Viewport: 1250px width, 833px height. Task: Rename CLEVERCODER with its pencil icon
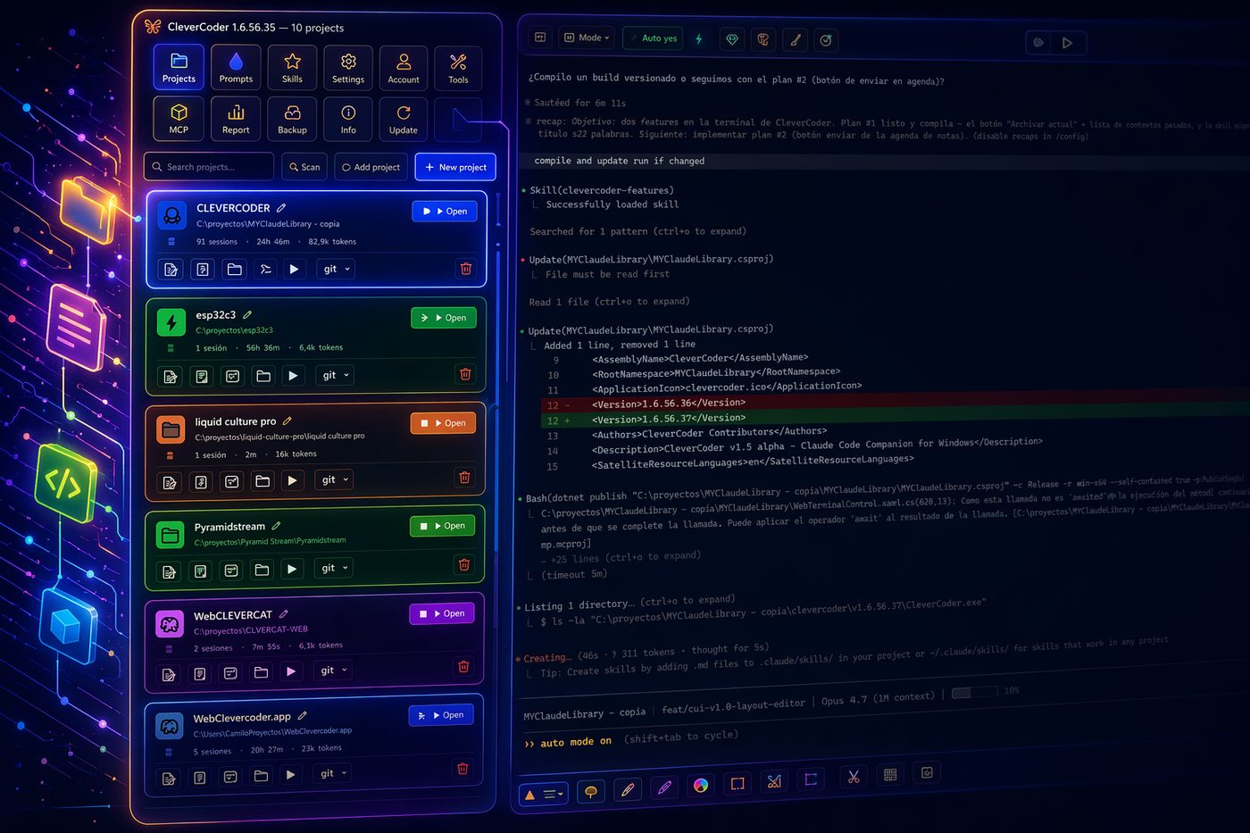pyautogui.click(x=281, y=208)
